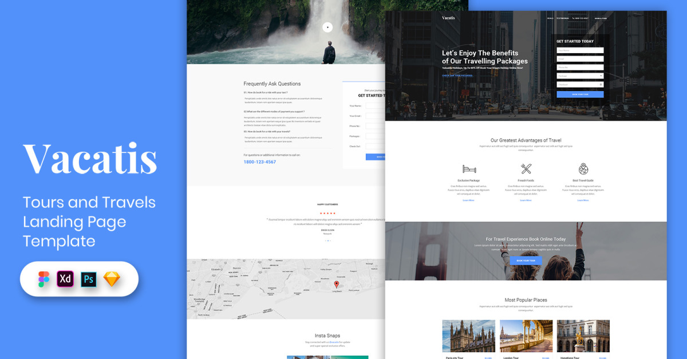This screenshot has height=359, width=687.
Task: Click the Best Travel Guide map icon
Action: coord(583,169)
